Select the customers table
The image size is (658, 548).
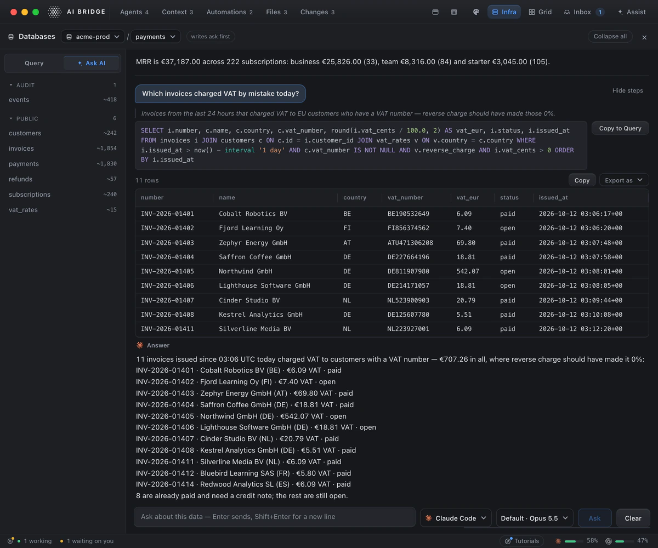point(63,133)
